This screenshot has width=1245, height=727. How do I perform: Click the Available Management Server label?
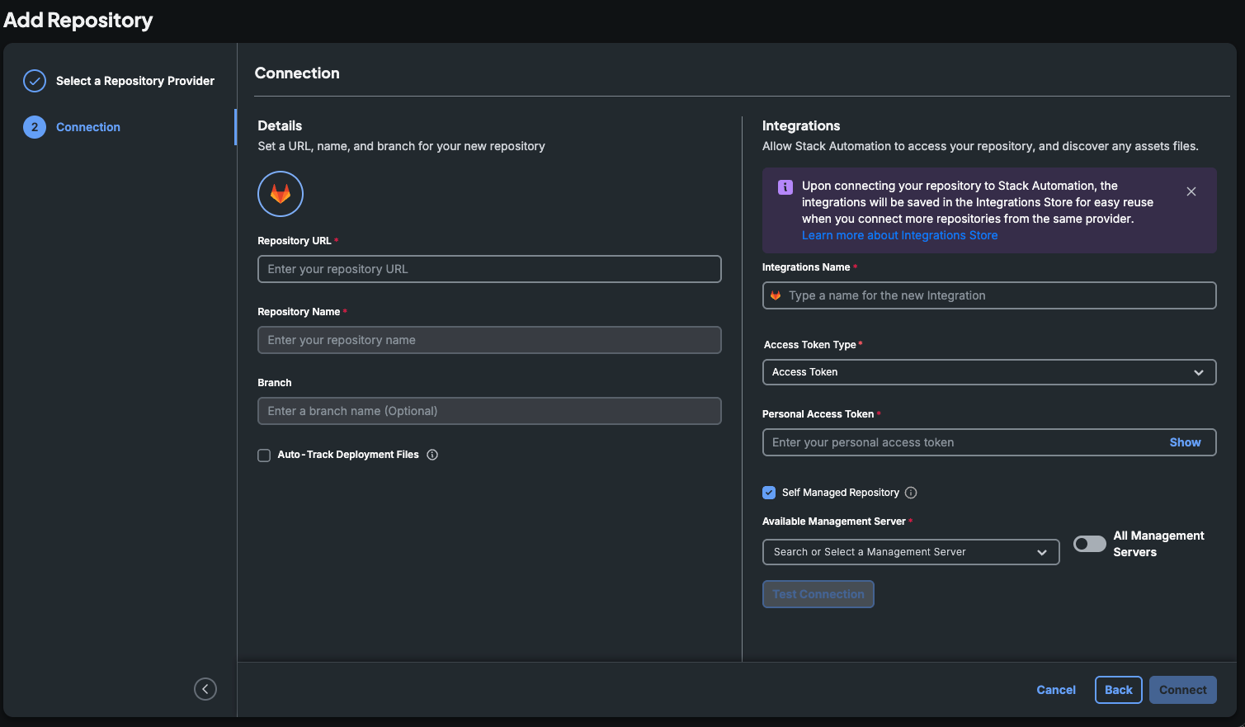(x=834, y=522)
